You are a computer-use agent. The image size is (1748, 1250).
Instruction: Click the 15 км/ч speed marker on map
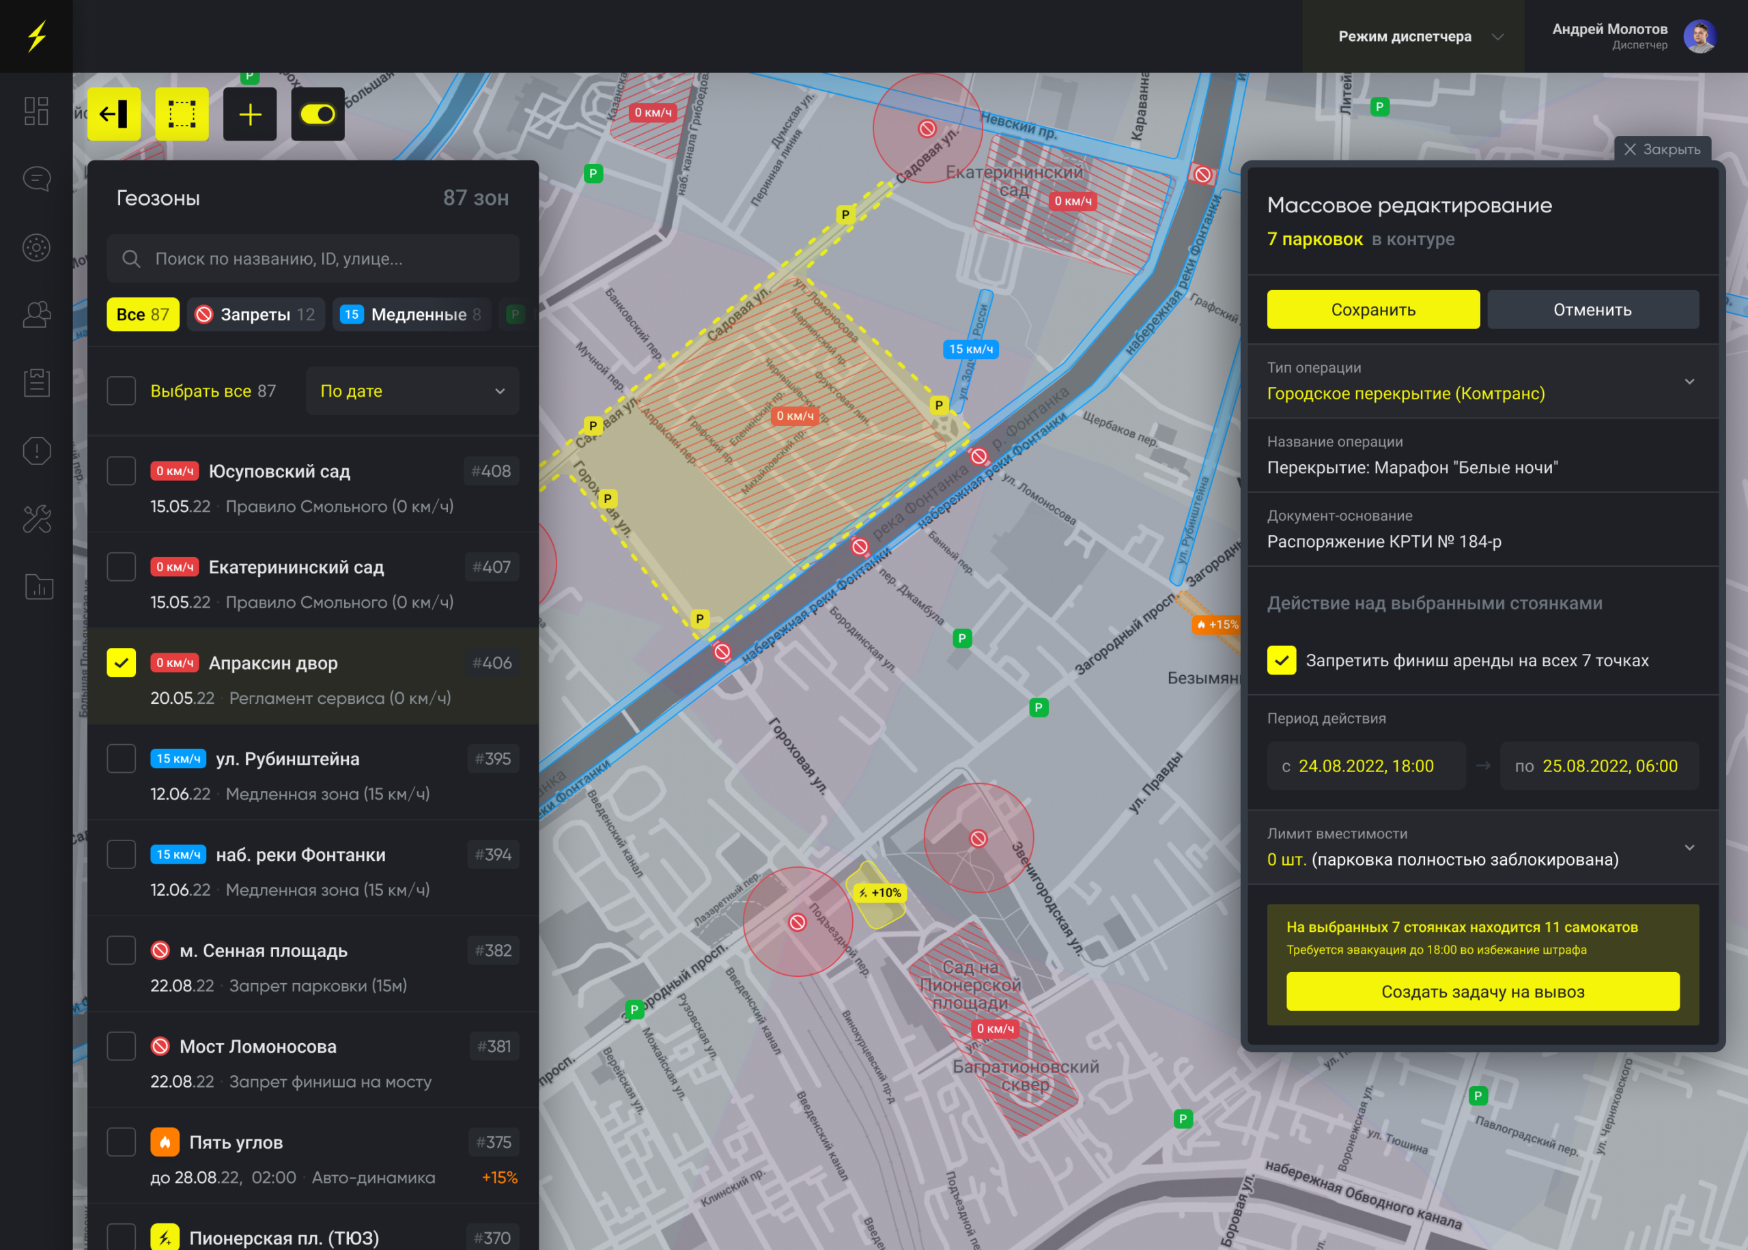pos(970,350)
